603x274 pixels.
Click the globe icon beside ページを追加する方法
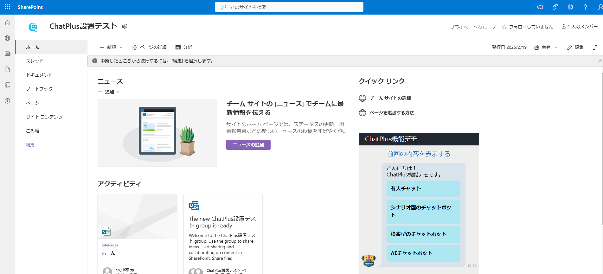[362, 113]
